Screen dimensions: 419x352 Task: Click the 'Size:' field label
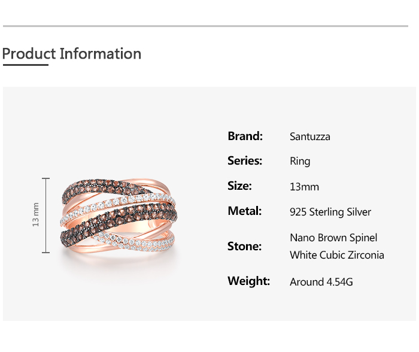(x=239, y=186)
